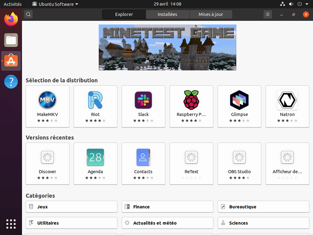Open the Minetest Game featured banner
The image size is (313, 235).
tap(168, 47)
